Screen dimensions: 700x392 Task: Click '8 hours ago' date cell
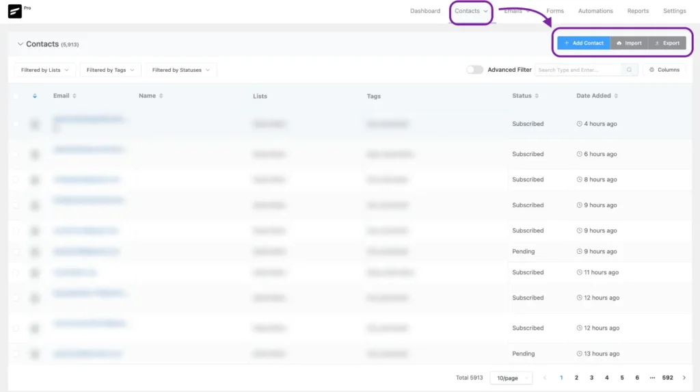(596, 180)
